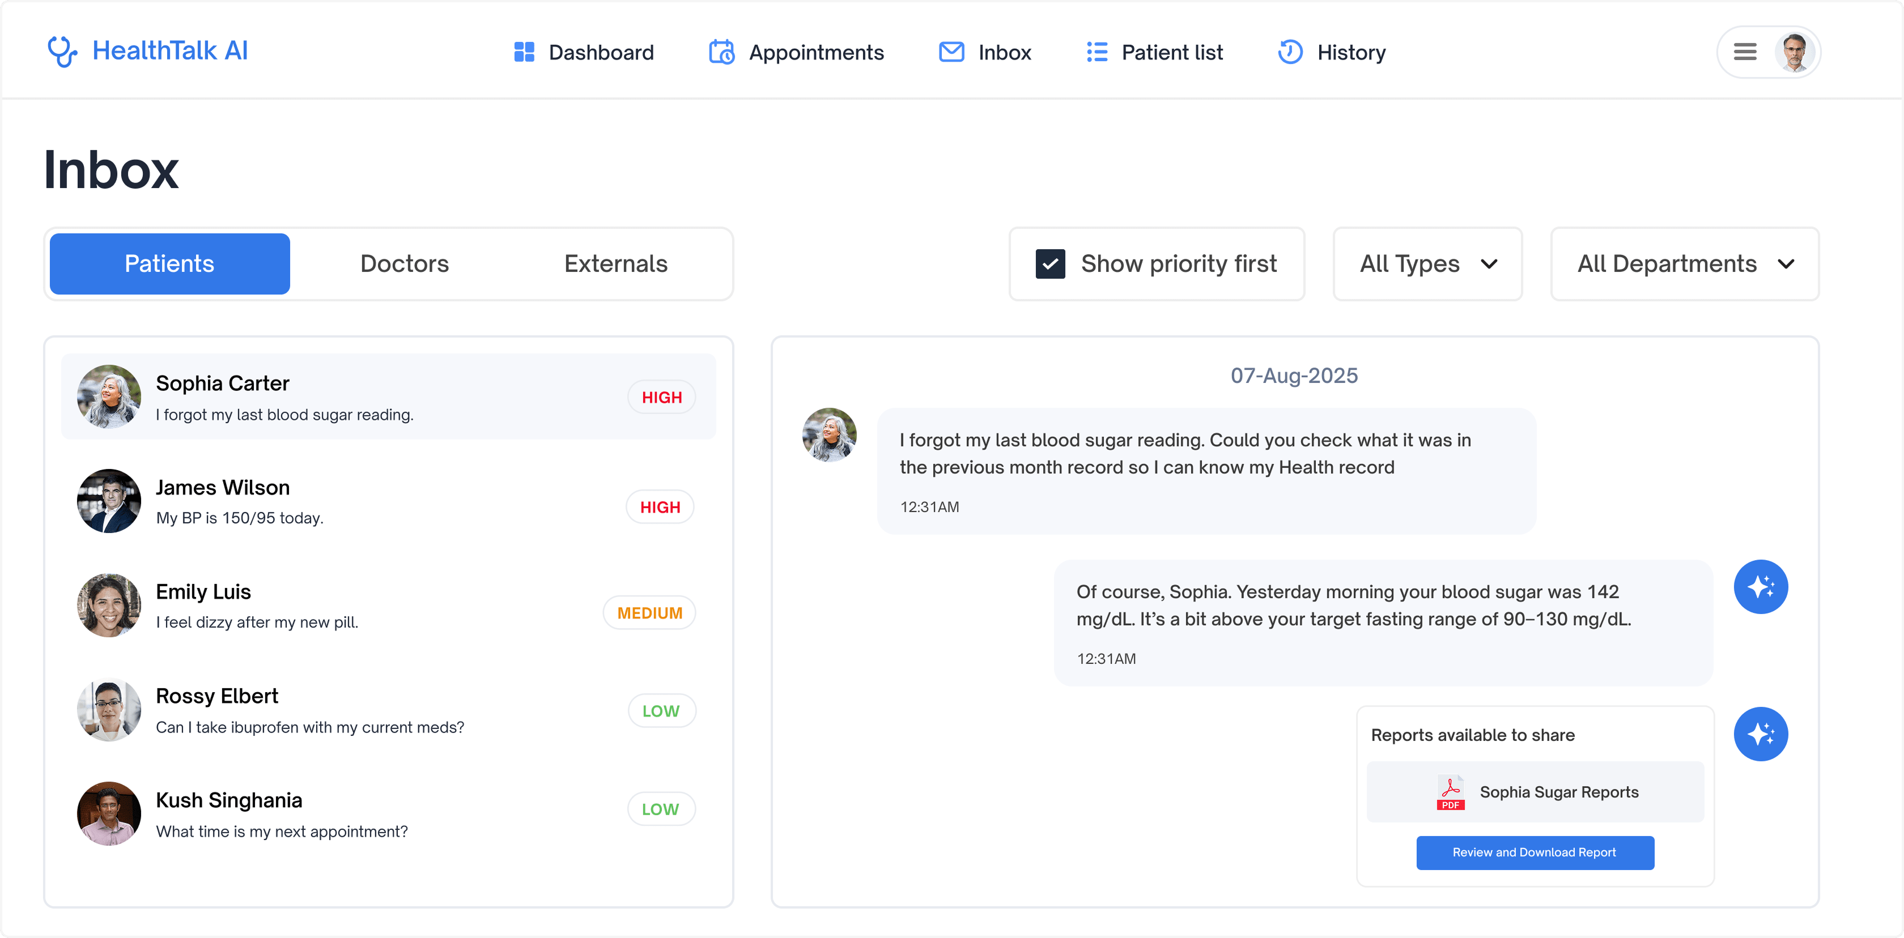Click the PDF file icon for Sophia Sugar Reports
The height and width of the screenshot is (938, 1904).
1450,792
